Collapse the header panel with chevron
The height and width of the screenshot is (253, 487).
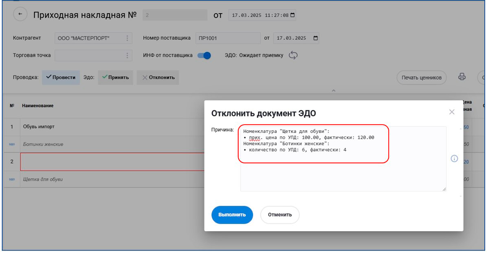[334, 90]
